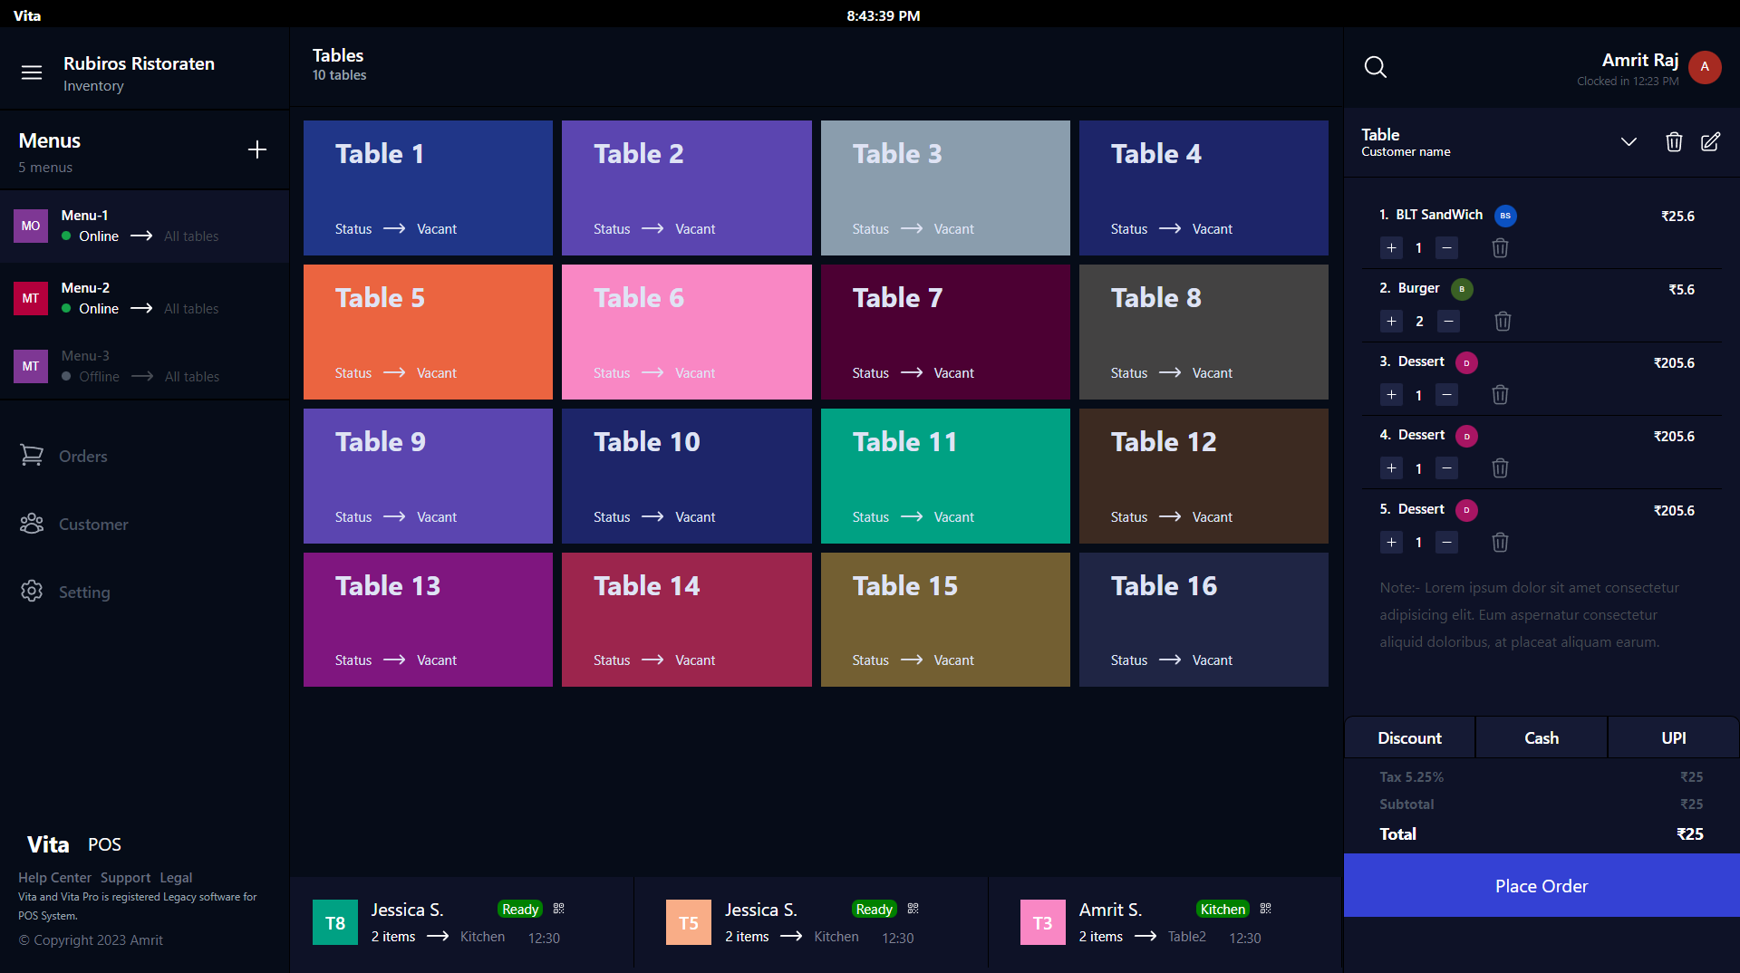This screenshot has height=973, width=1740.
Task: Add a new menu with the plus icon
Action: click(x=257, y=149)
